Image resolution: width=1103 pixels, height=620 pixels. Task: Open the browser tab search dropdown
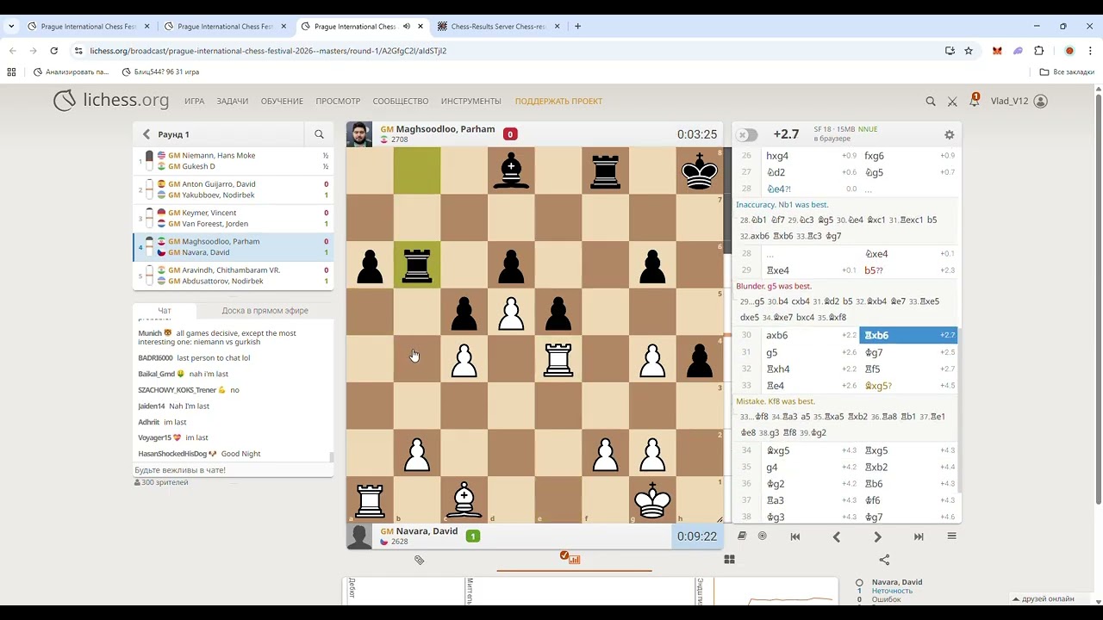11,27
